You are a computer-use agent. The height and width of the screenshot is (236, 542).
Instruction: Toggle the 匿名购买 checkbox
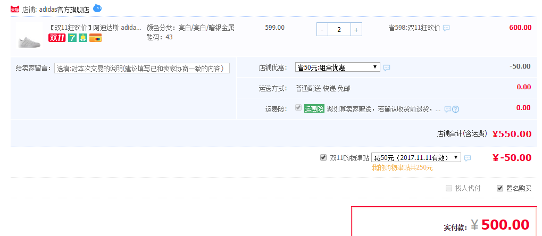[x=500, y=188]
